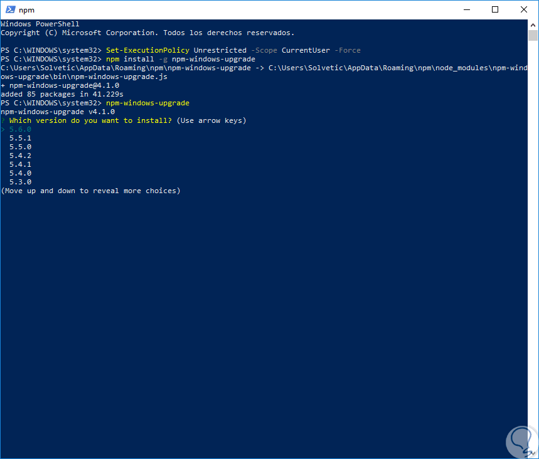Minimize the npm PowerShell window
Image resolution: width=539 pixels, height=459 pixels.
(466, 9)
